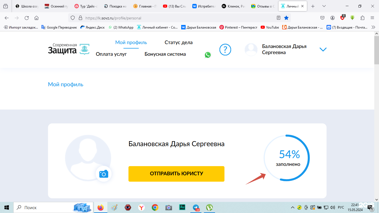The width and height of the screenshot is (379, 213).
Task: Open Firefox account icon in toolbar
Action: tap(332, 18)
